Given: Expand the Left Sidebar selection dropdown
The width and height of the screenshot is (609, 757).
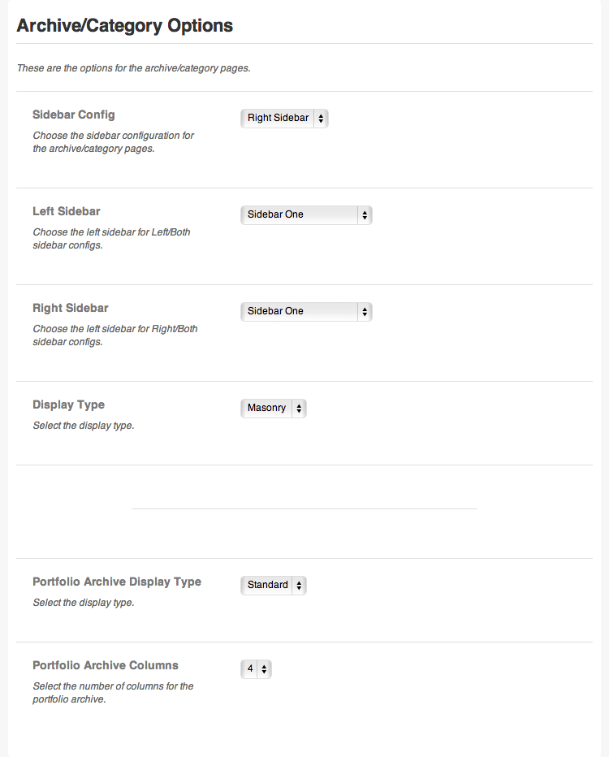Looking at the screenshot, I should [306, 215].
